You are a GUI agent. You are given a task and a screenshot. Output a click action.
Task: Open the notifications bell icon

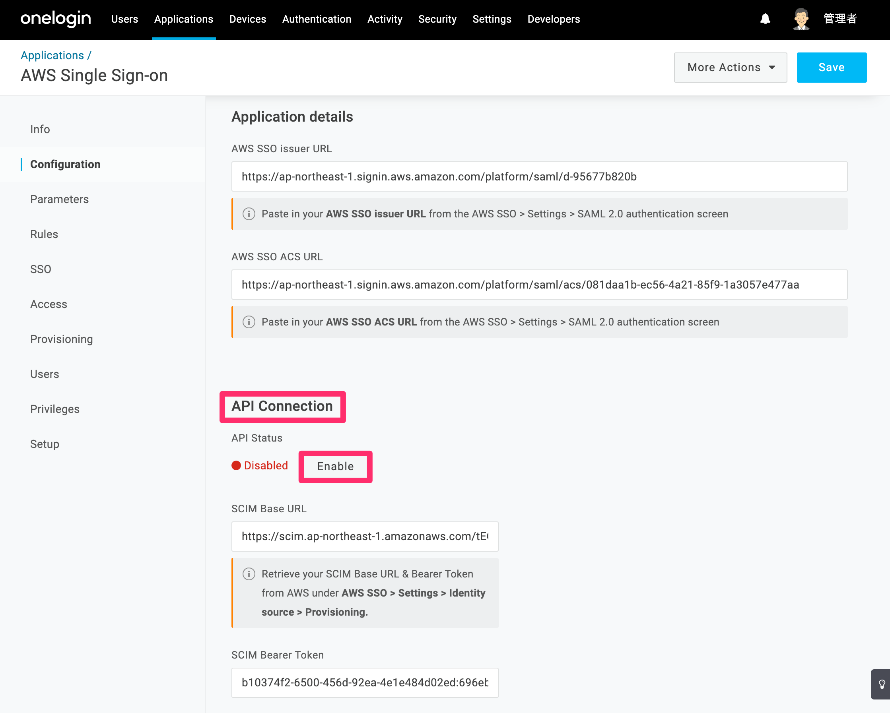[x=765, y=19]
